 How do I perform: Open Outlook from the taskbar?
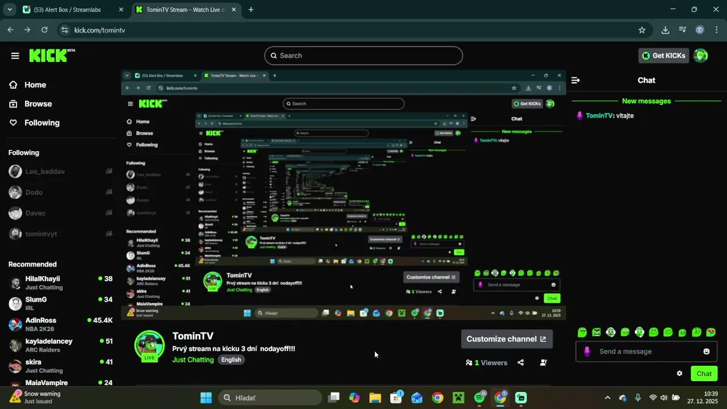[x=417, y=398]
